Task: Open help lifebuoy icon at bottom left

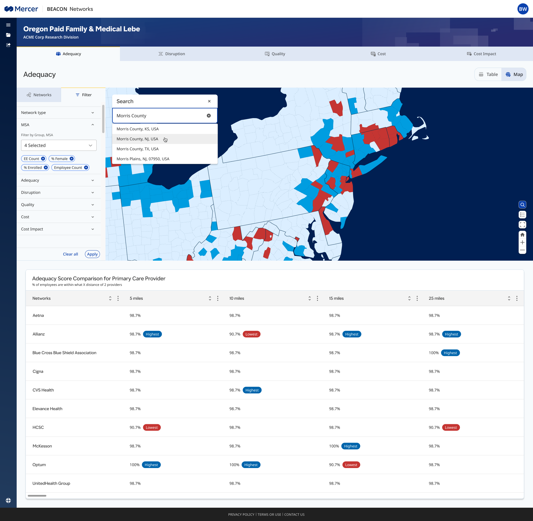Action: click(8, 500)
